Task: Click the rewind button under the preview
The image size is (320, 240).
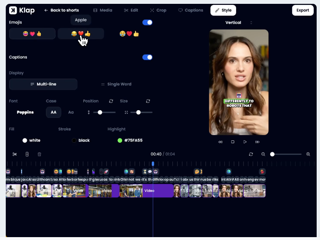Action: (220, 142)
